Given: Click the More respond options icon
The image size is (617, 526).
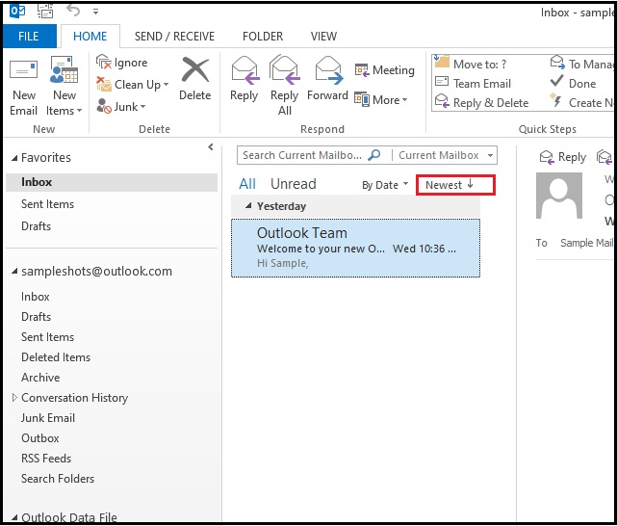Looking at the screenshot, I should 362,99.
